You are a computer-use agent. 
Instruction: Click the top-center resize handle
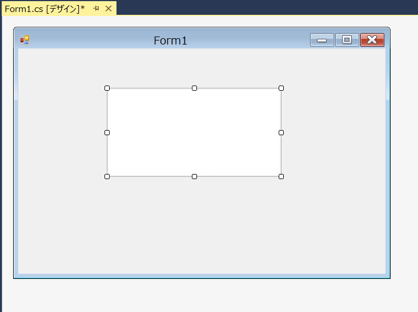pos(194,88)
